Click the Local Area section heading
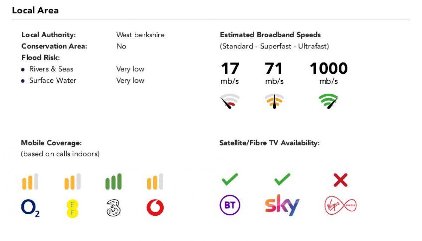This screenshot has width=422, height=241. pos(35,11)
